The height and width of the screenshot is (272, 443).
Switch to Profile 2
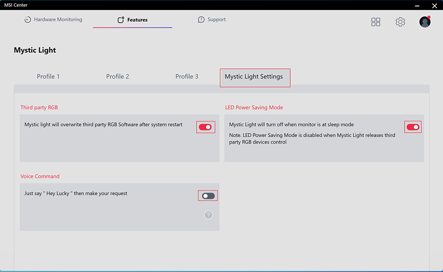[x=118, y=76]
